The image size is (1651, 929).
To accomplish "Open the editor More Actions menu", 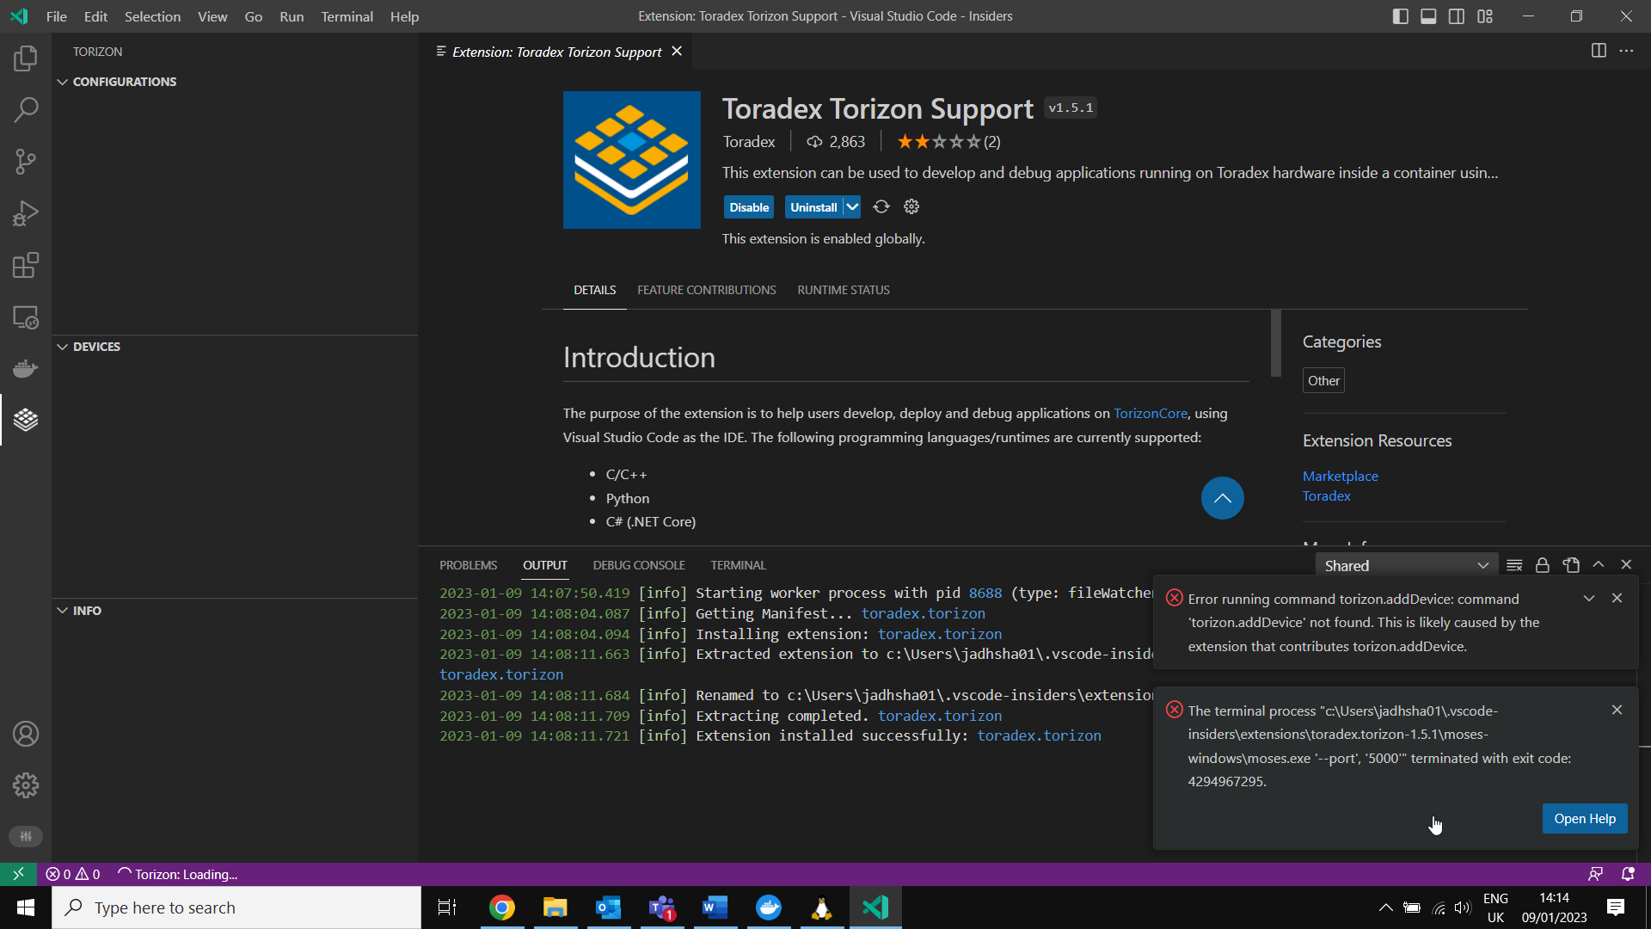I will (1626, 51).
